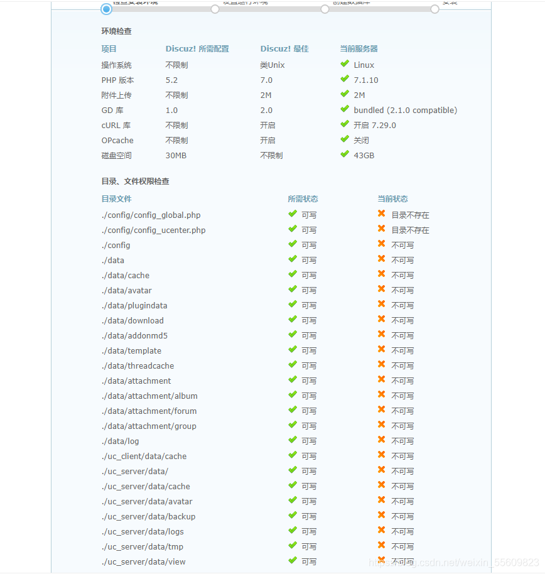Screen dimensions: 545x574
Task: Click orange cross in ./data/plugindata row
Action: coord(381,304)
